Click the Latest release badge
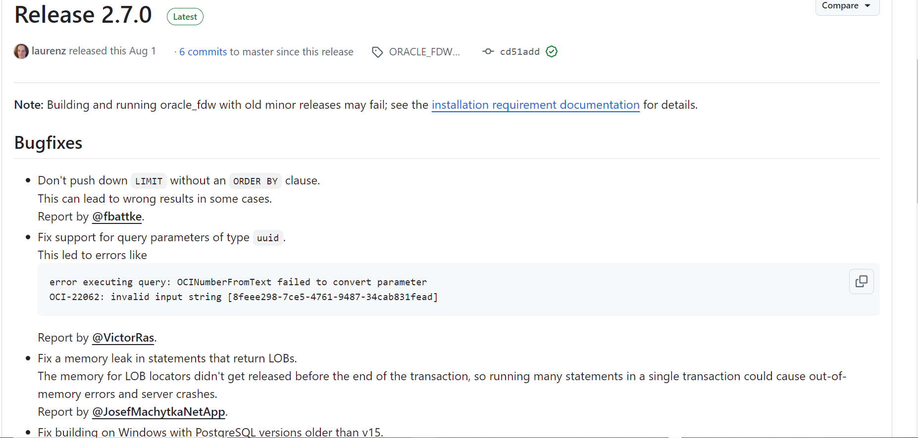Screen dimensions: 918x438 [185, 17]
